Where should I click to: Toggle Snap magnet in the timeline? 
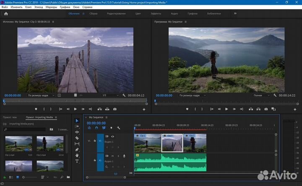pyautogui.click(x=96, y=128)
